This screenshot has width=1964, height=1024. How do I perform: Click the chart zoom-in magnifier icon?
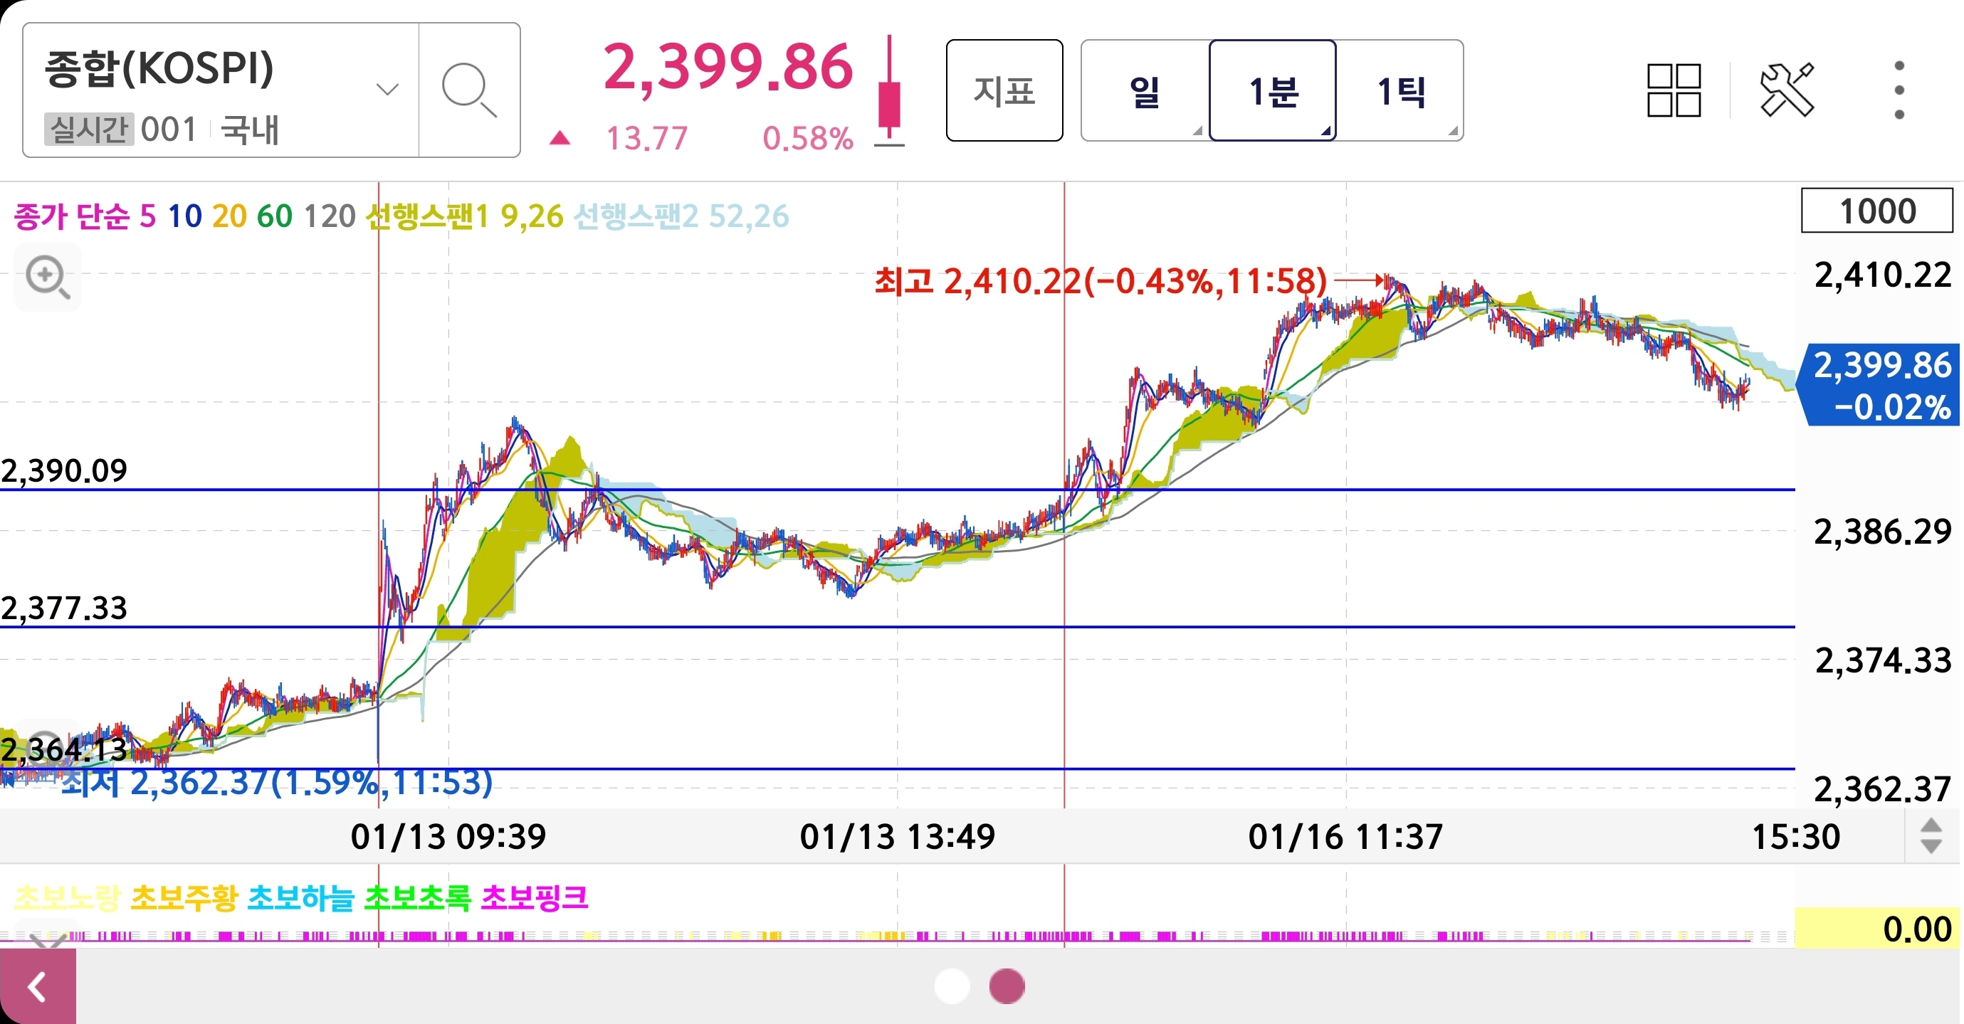[x=47, y=278]
